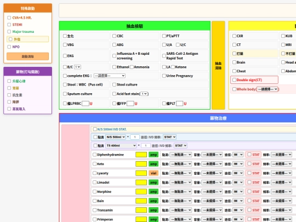Enable the Major trauma option
Viewport: 296px width, 222px height.
pos(9,32)
